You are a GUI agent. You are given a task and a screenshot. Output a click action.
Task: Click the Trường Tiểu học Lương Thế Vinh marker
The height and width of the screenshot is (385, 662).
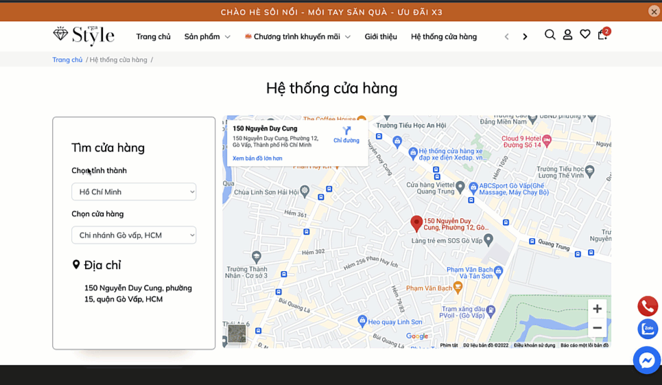tap(590, 171)
